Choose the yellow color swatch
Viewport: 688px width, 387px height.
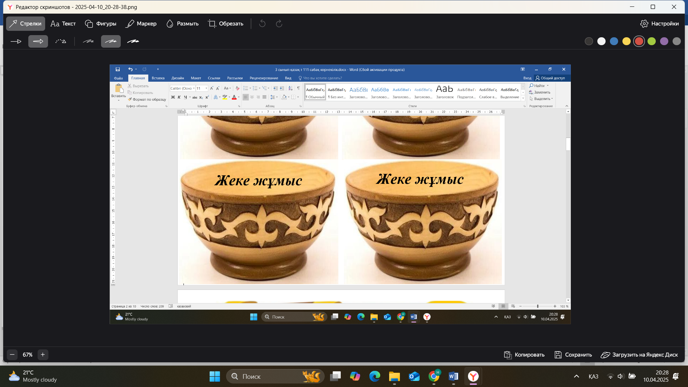[x=626, y=42]
